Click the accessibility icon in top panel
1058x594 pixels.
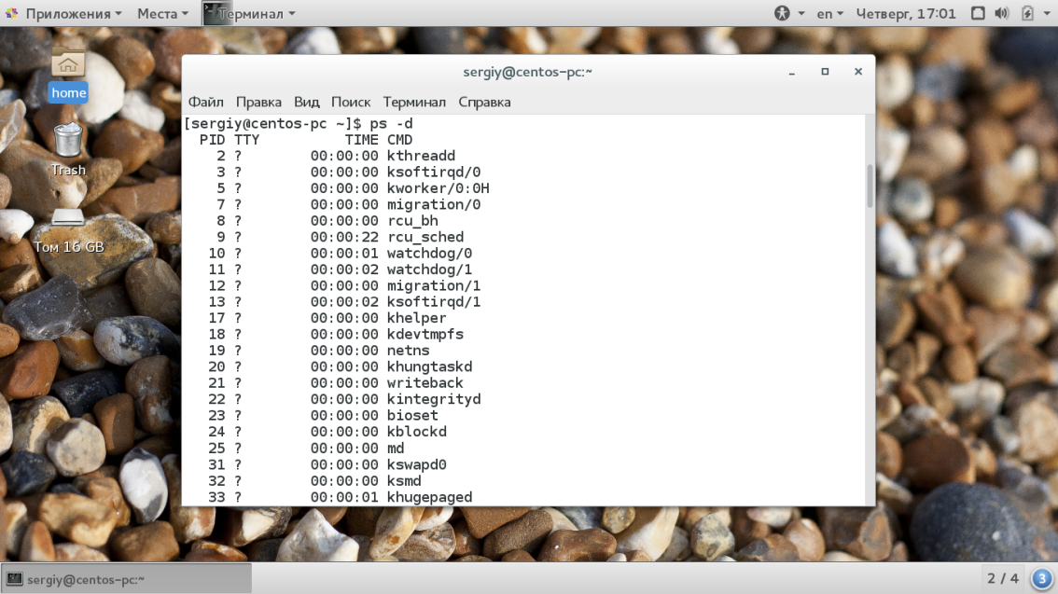click(782, 13)
